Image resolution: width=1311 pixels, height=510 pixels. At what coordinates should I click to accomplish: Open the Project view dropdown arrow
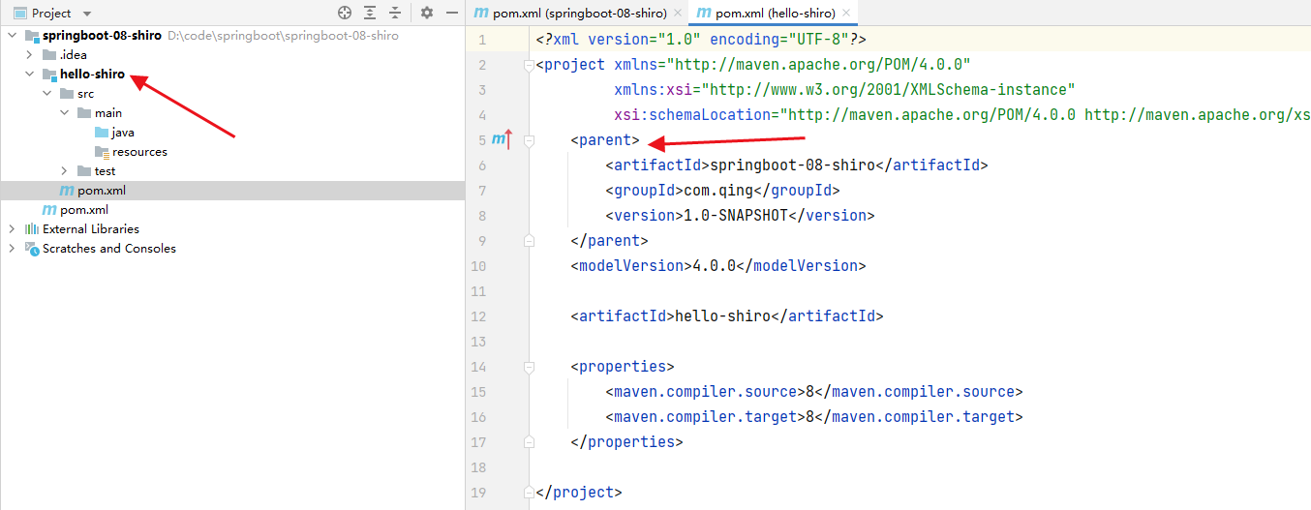click(87, 14)
